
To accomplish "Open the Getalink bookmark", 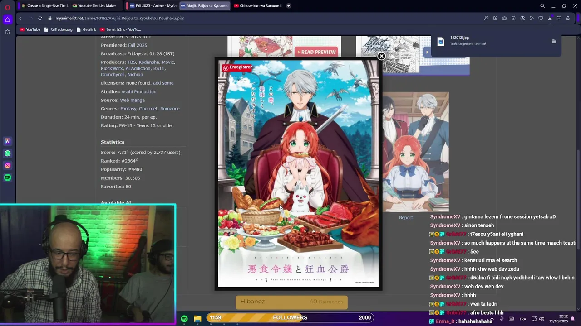I will pos(86,29).
